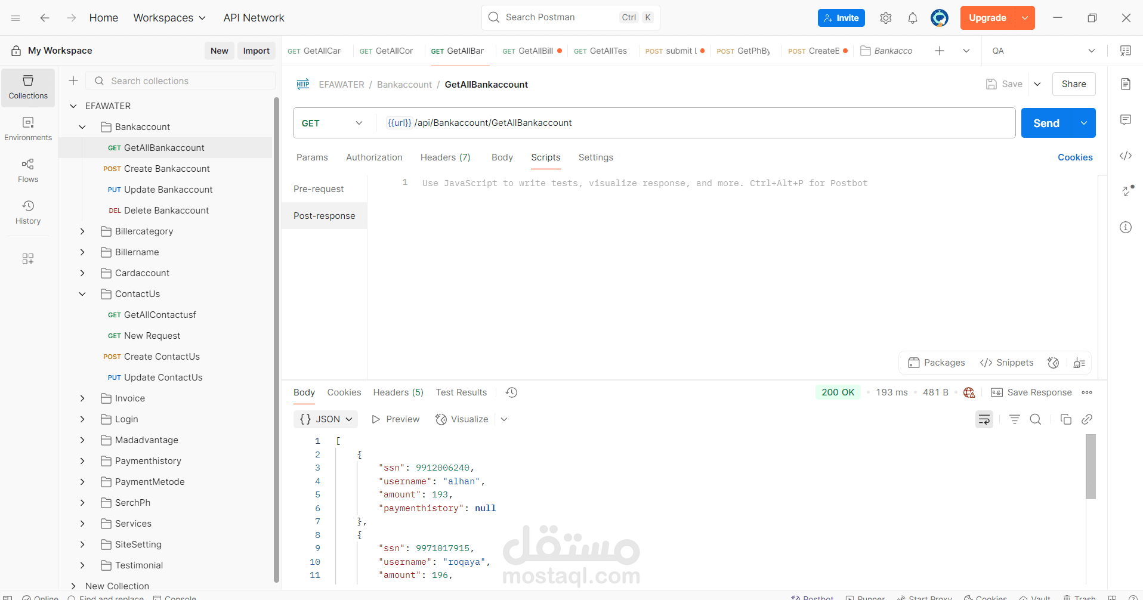This screenshot has height=600, width=1143.
Task: Click the Import button
Action: point(257,51)
